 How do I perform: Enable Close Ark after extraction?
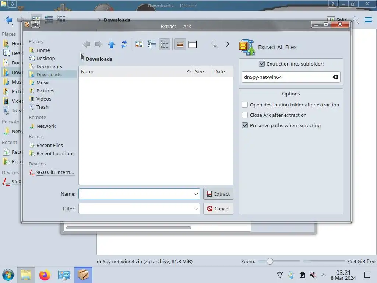point(245,115)
